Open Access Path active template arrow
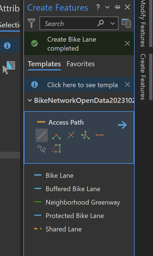153x256 pixels. (x=122, y=125)
